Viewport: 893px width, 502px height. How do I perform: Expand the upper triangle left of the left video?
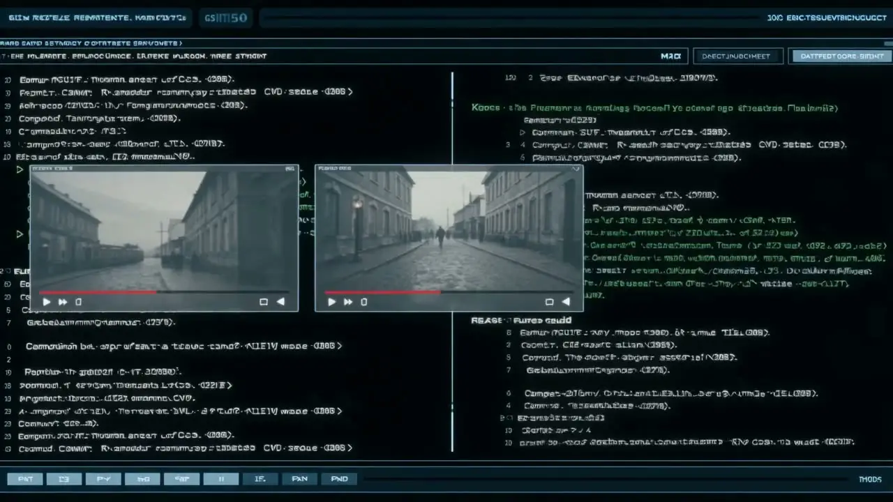[20, 169]
